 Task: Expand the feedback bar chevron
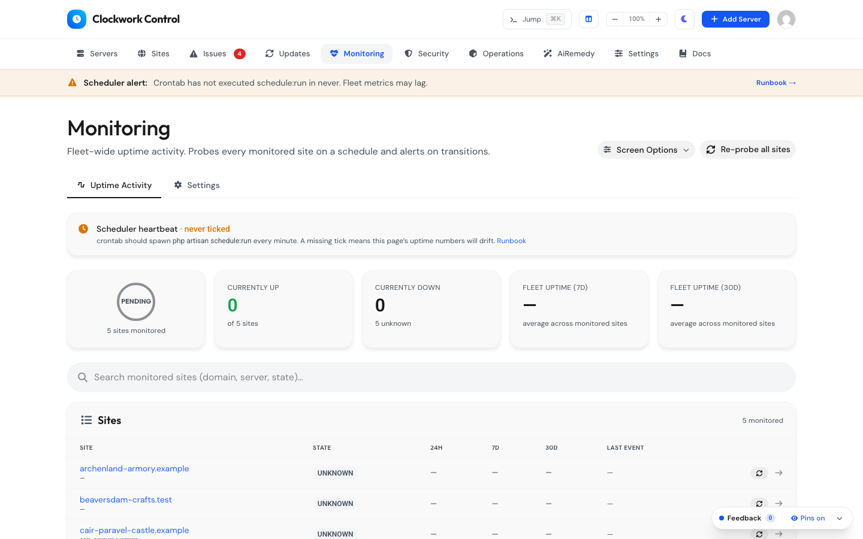pyautogui.click(x=840, y=519)
